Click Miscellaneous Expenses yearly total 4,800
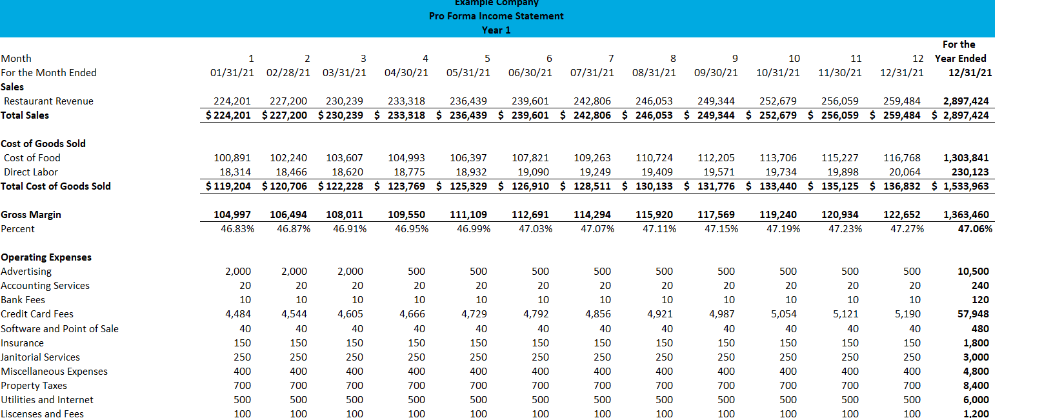The image size is (1042, 418). (976, 372)
